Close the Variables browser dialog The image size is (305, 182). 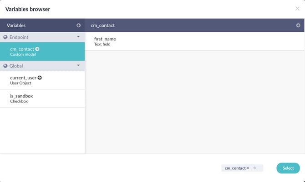(297, 9)
